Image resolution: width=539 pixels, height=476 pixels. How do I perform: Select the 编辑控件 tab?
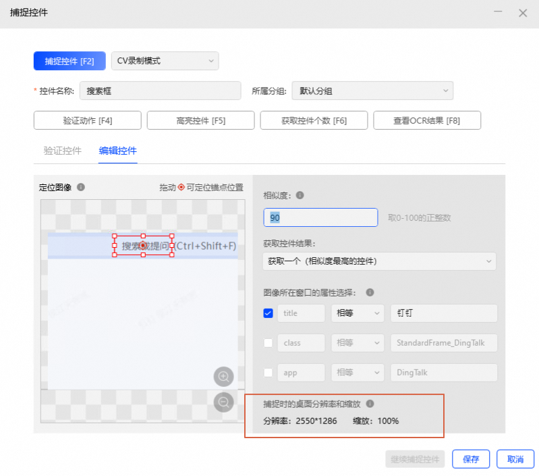(x=117, y=151)
